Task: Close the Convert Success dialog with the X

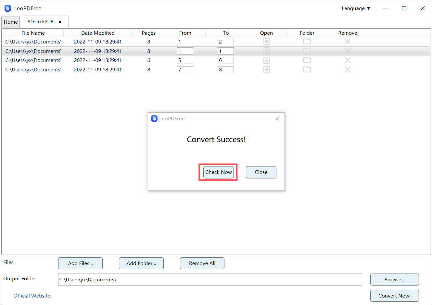Action: coord(278,118)
